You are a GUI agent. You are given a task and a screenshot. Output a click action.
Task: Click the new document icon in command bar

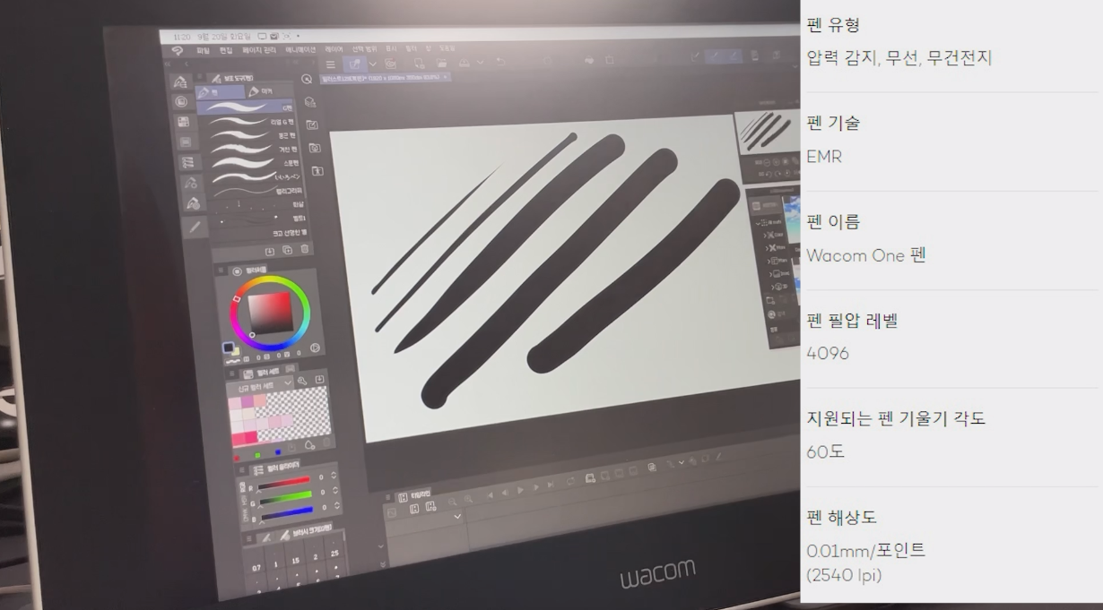(x=418, y=64)
